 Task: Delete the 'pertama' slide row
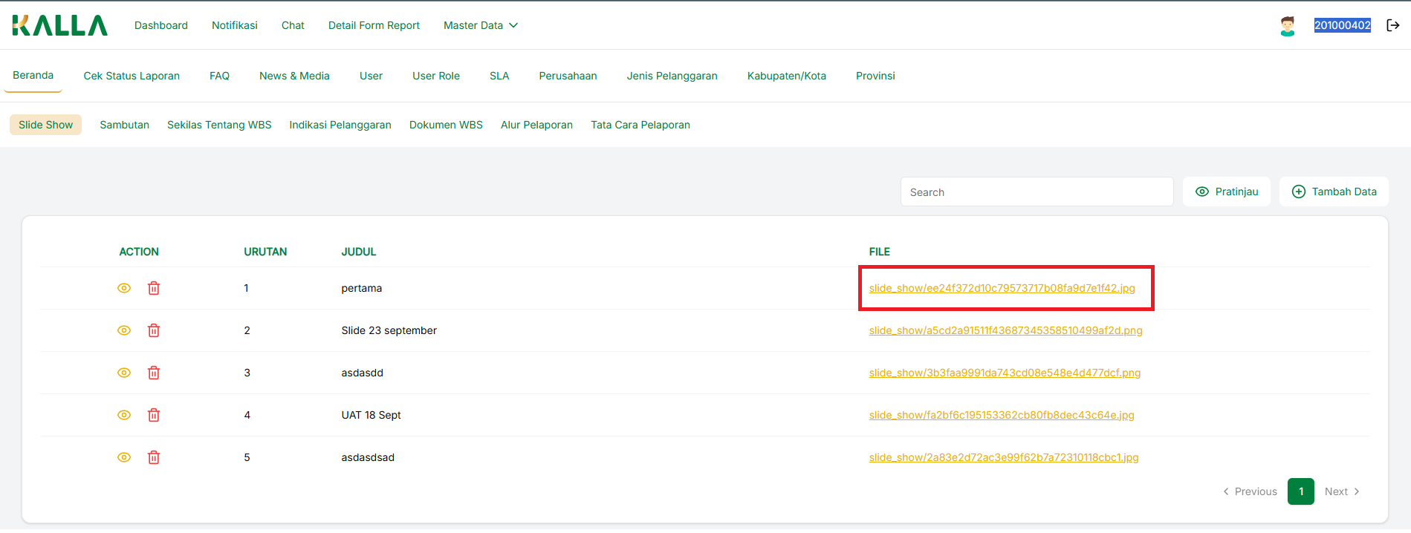(x=154, y=288)
